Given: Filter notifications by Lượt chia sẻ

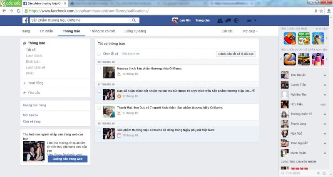Looking at the screenshot, I should click(35, 67).
